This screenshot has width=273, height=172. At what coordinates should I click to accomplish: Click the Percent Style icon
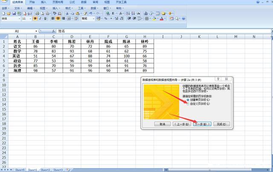(x=106, y=18)
